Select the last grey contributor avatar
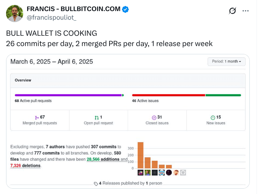 [183, 173]
